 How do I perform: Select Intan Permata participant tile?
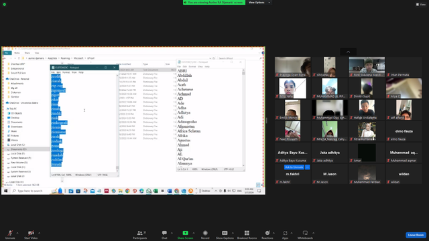404,67
